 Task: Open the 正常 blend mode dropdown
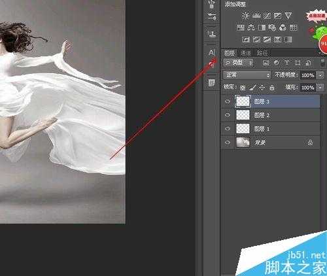tap(247, 75)
